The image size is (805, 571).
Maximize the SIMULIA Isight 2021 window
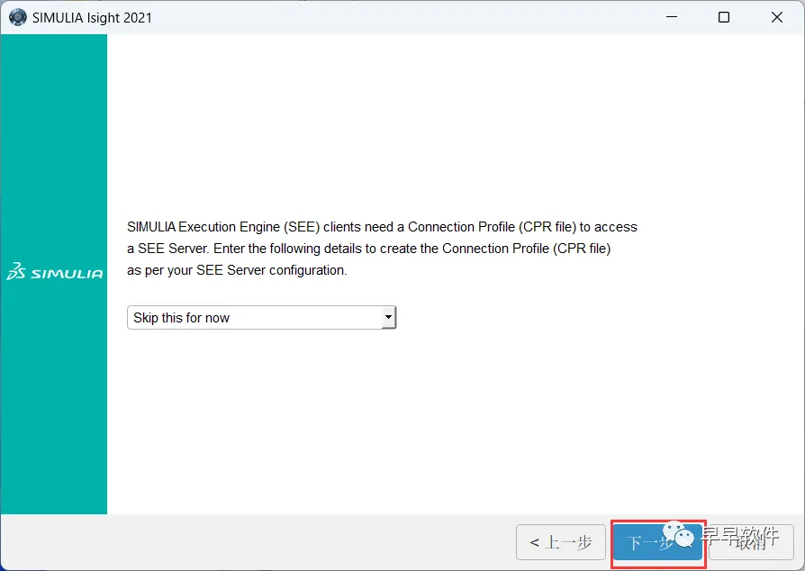pos(724,17)
